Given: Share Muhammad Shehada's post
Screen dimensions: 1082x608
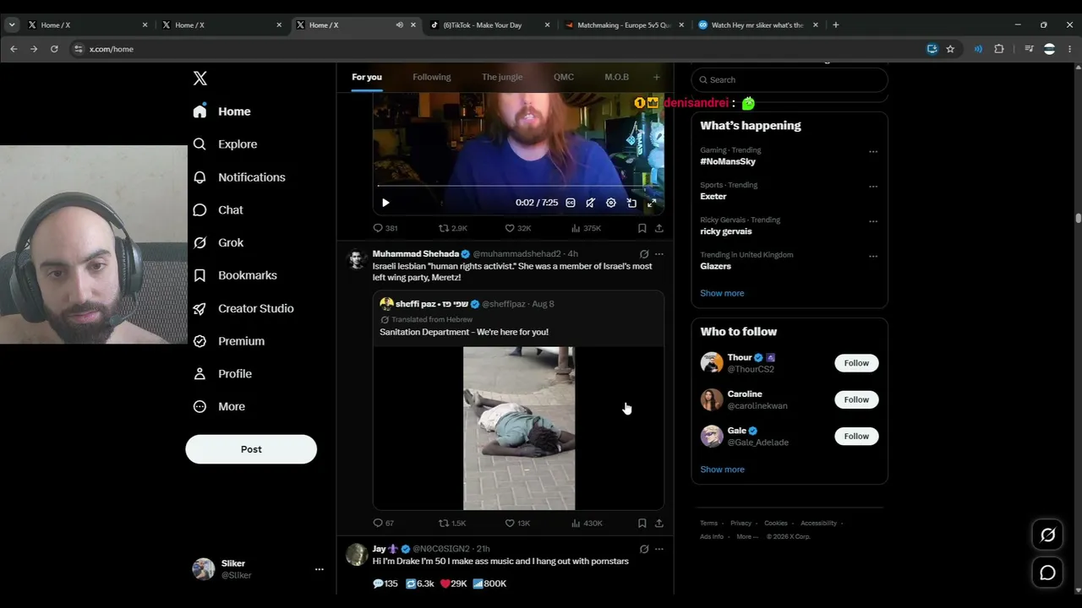Looking at the screenshot, I should click(659, 523).
